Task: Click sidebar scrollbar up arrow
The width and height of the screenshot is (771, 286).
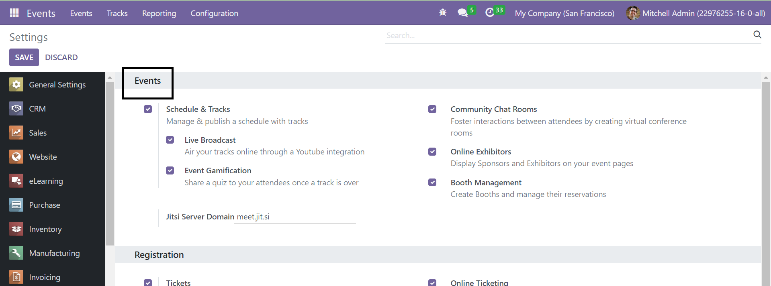Action: click(110, 77)
